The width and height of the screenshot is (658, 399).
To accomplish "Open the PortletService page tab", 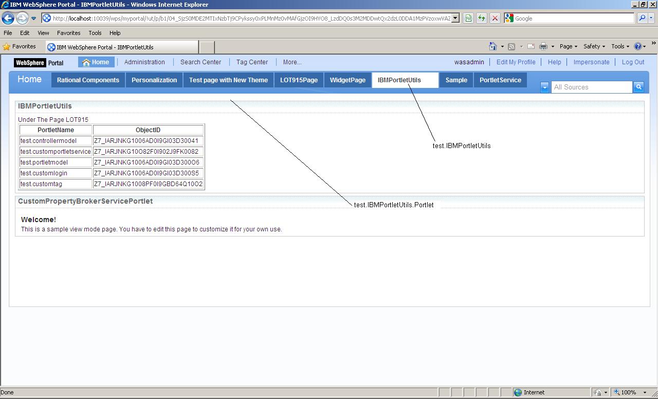I will click(500, 80).
